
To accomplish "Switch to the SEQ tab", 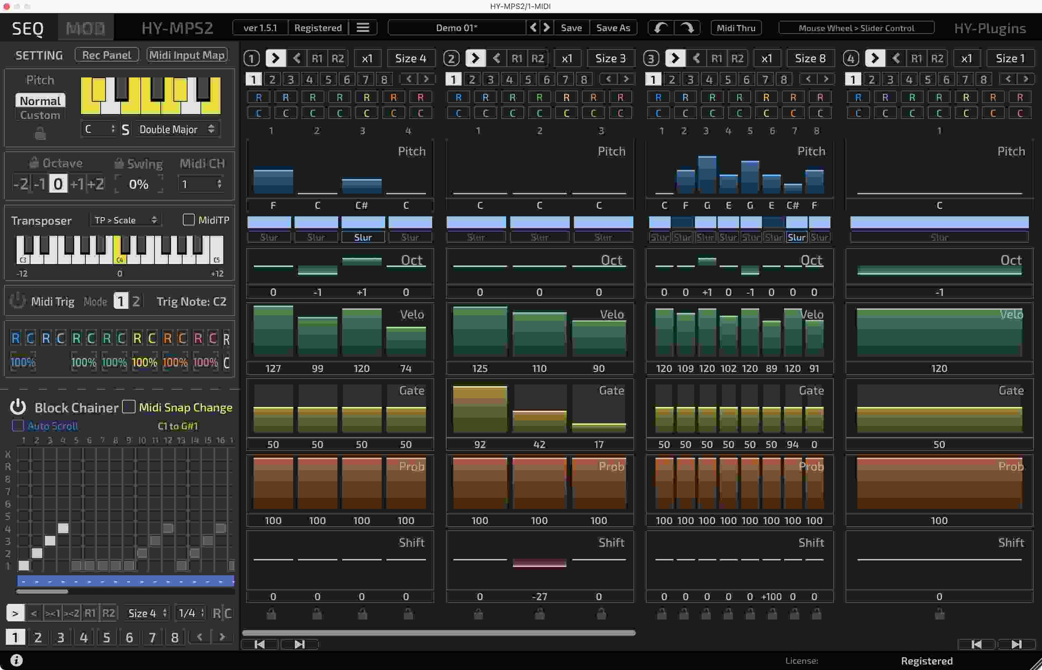I will point(28,28).
